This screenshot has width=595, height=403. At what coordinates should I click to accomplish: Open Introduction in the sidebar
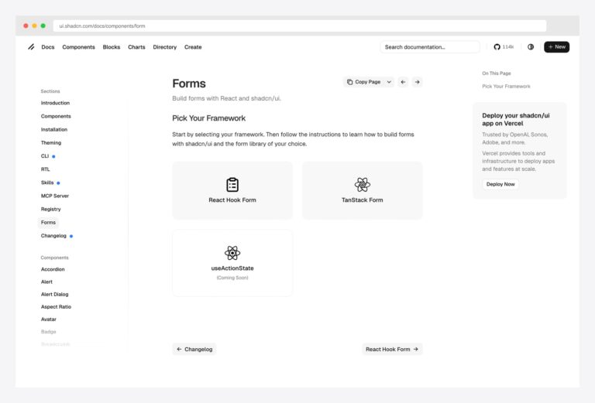point(55,103)
